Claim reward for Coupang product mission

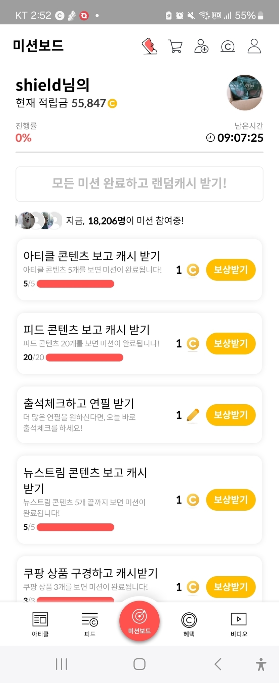click(x=231, y=587)
